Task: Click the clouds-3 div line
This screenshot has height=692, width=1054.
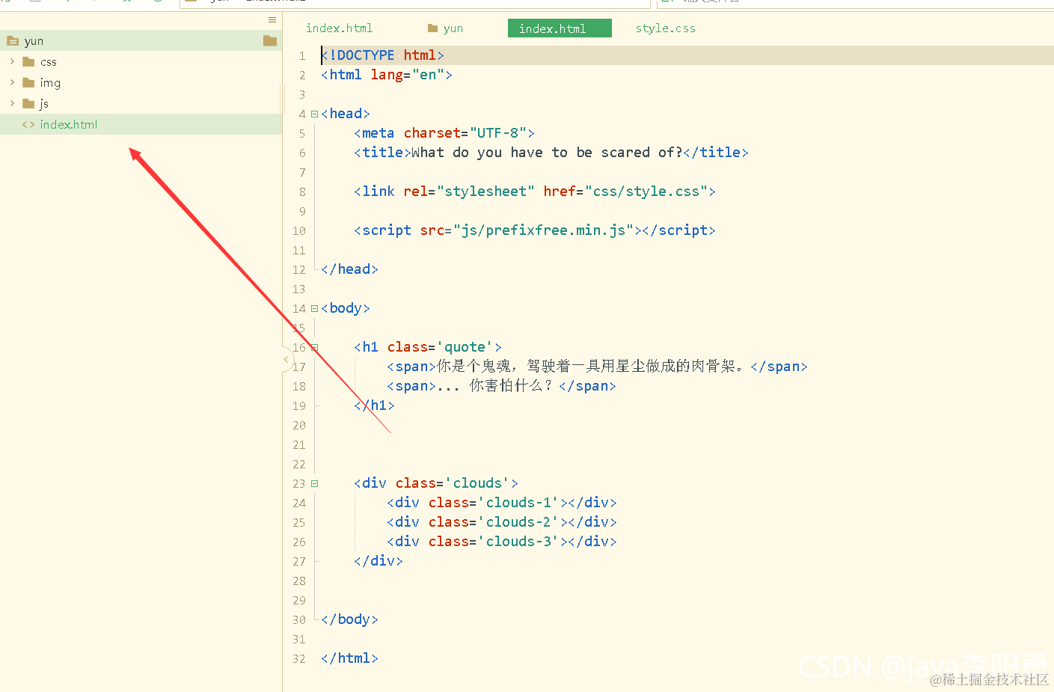Action: [502, 542]
